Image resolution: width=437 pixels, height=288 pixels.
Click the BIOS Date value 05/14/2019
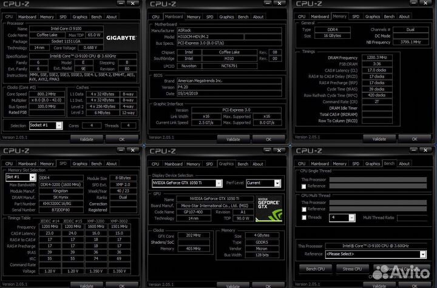tap(229, 93)
